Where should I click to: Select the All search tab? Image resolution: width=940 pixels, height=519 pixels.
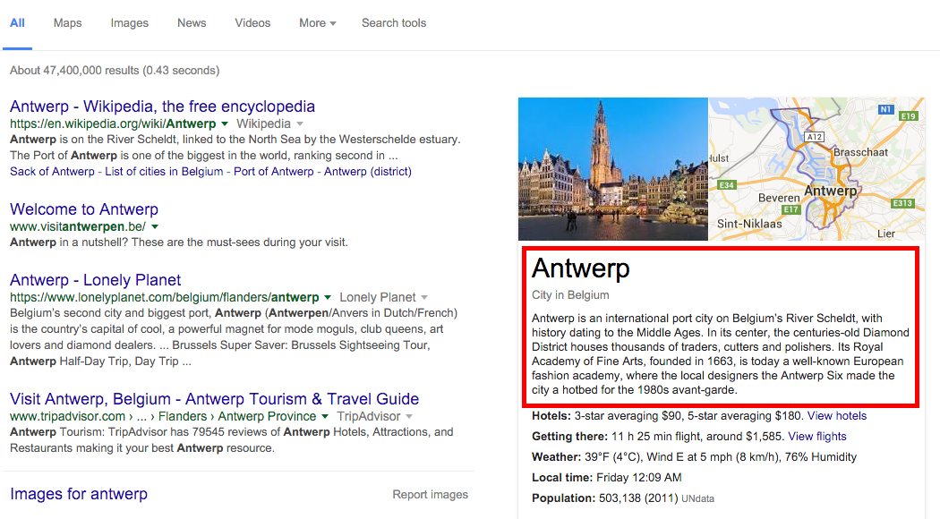click(x=17, y=22)
